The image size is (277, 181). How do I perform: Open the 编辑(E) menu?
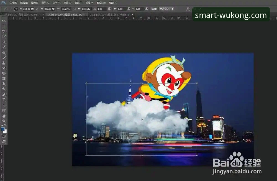pyautogui.click(x=24, y=3)
